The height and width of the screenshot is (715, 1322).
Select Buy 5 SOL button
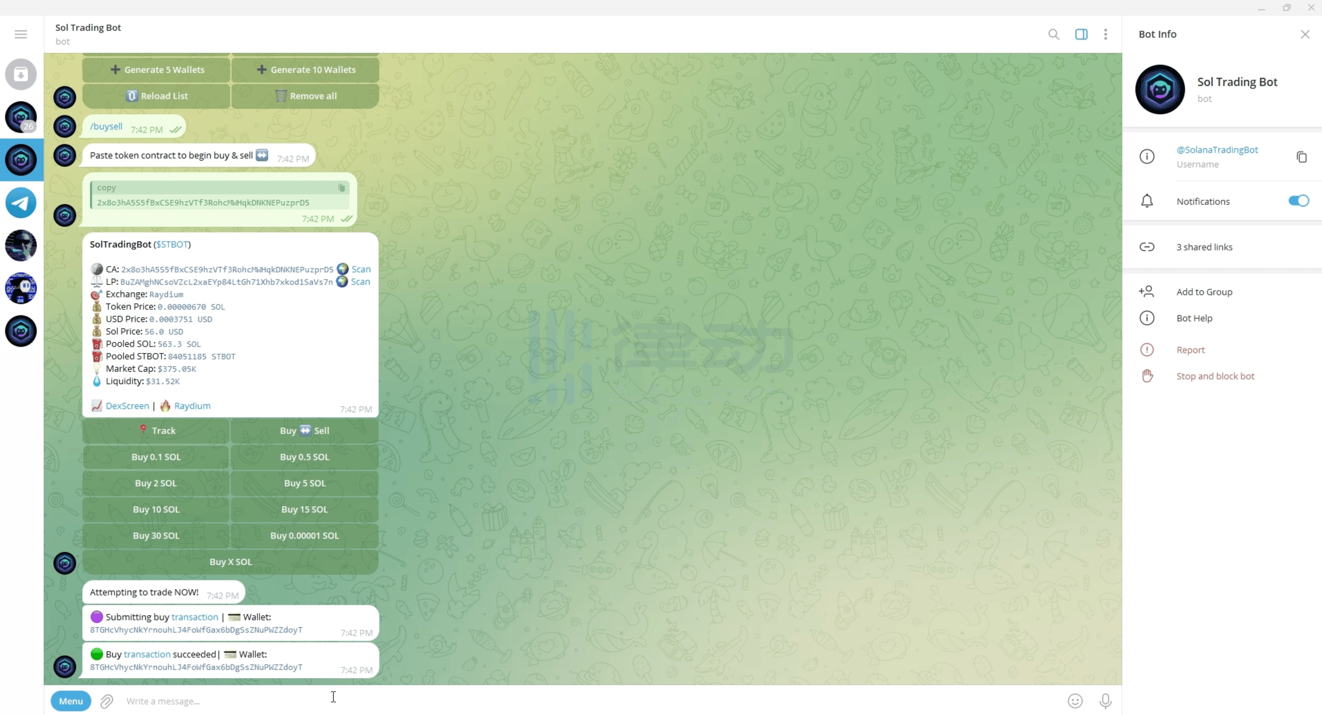(304, 483)
